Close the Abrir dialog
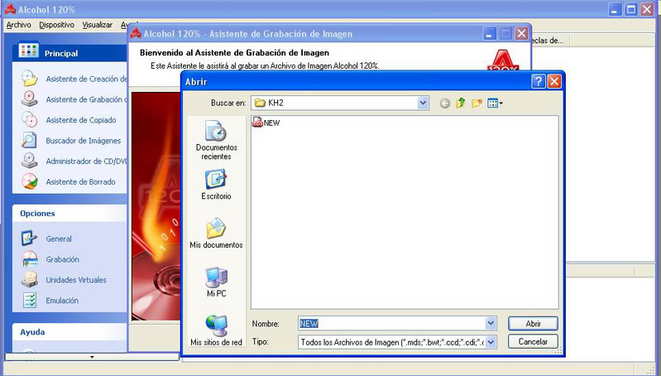Screen dimensions: 661x376 [554, 81]
